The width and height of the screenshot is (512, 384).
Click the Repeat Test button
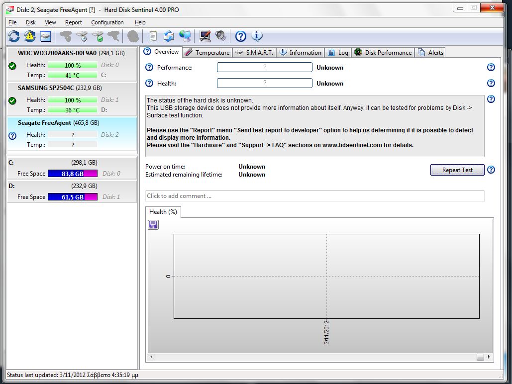[x=457, y=170]
